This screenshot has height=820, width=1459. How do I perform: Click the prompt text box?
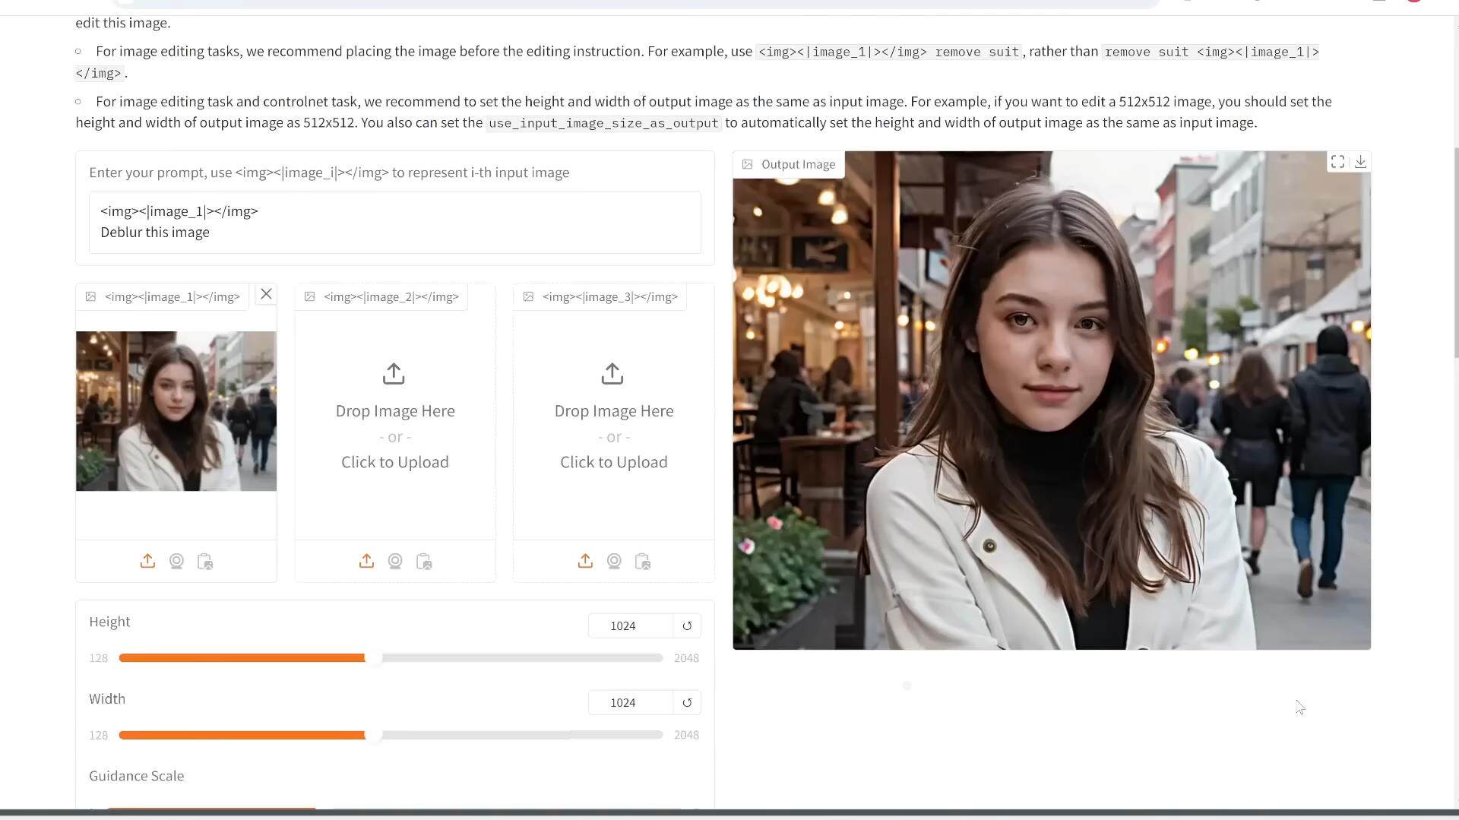pyautogui.click(x=394, y=222)
